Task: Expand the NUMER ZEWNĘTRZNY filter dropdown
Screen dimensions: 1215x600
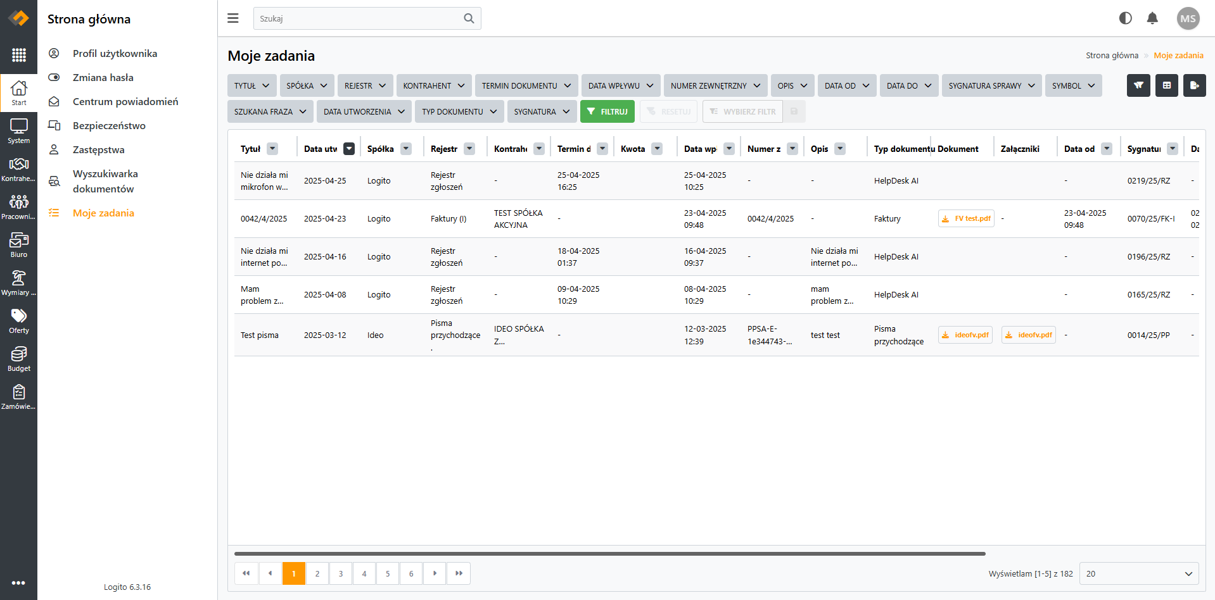Action: 716,85
